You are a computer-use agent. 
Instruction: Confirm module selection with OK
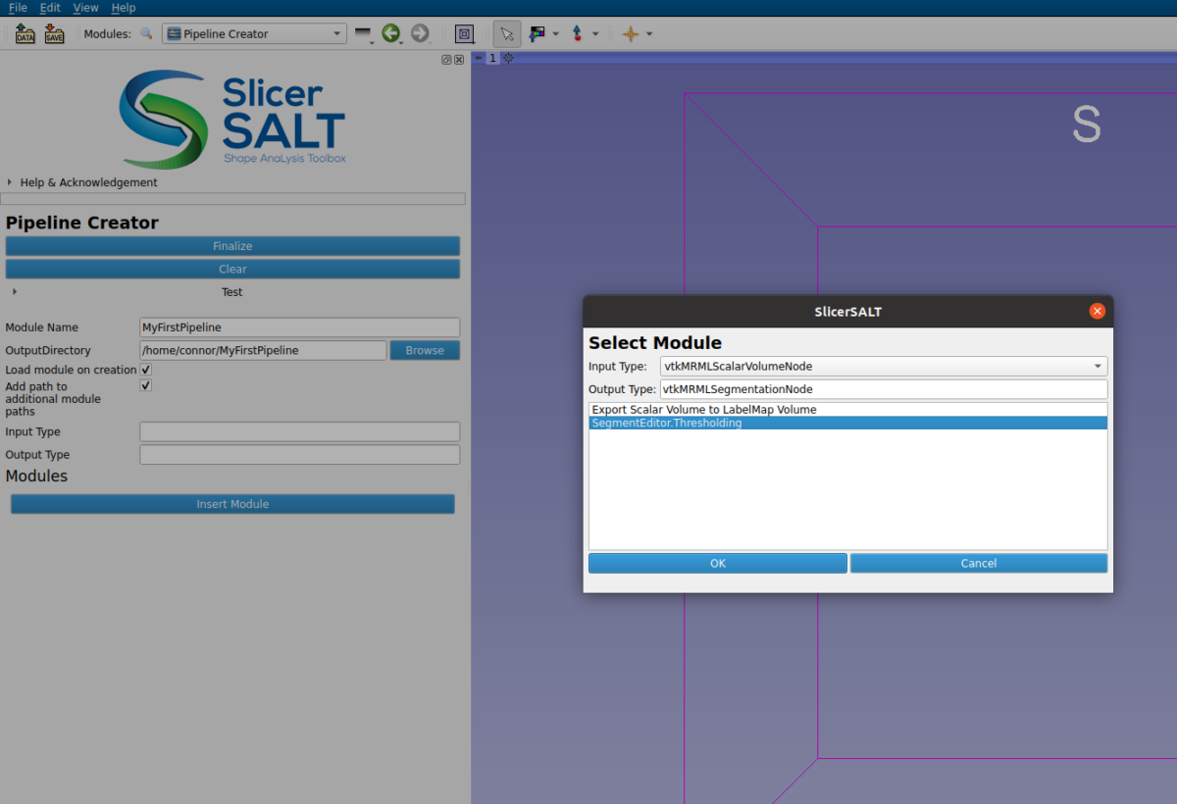coord(717,562)
